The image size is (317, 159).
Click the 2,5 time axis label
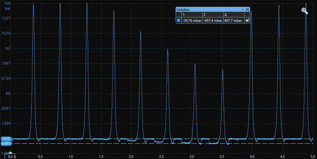coord(161,156)
